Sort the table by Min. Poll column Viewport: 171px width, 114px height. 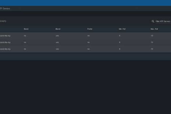(x=122, y=29)
